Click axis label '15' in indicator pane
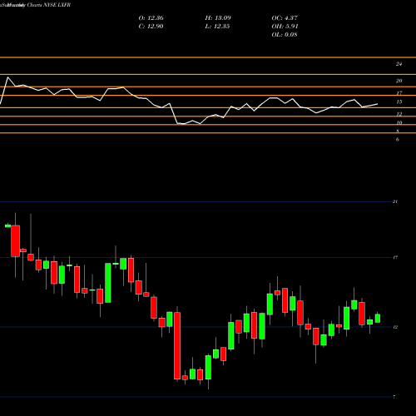 pos(399,102)
